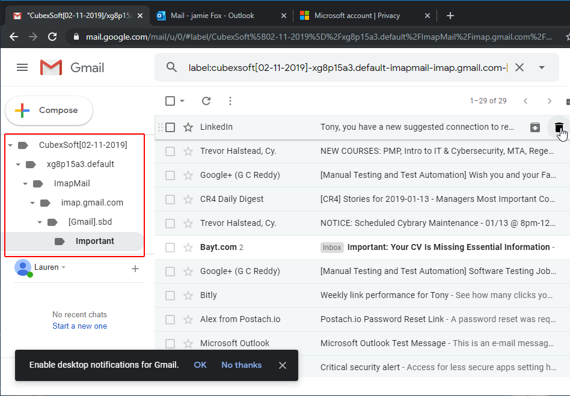The image size is (570, 396).
Task: Check the Trevor Halstead NEW COURSES checkbox
Action: (170, 151)
